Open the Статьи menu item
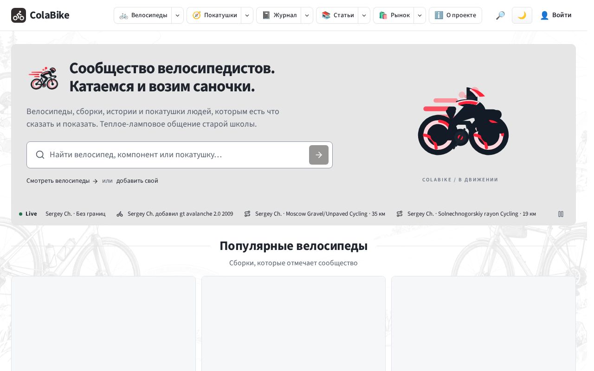 (337, 15)
